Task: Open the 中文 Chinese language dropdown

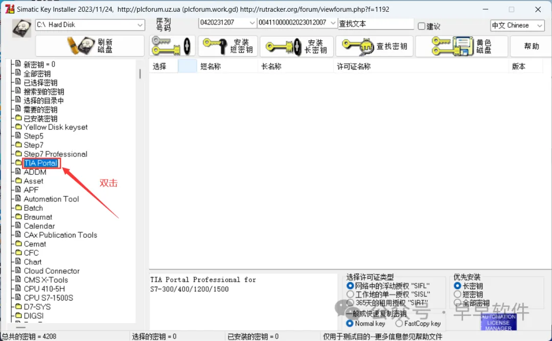Action: pyautogui.click(x=517, y=26)
